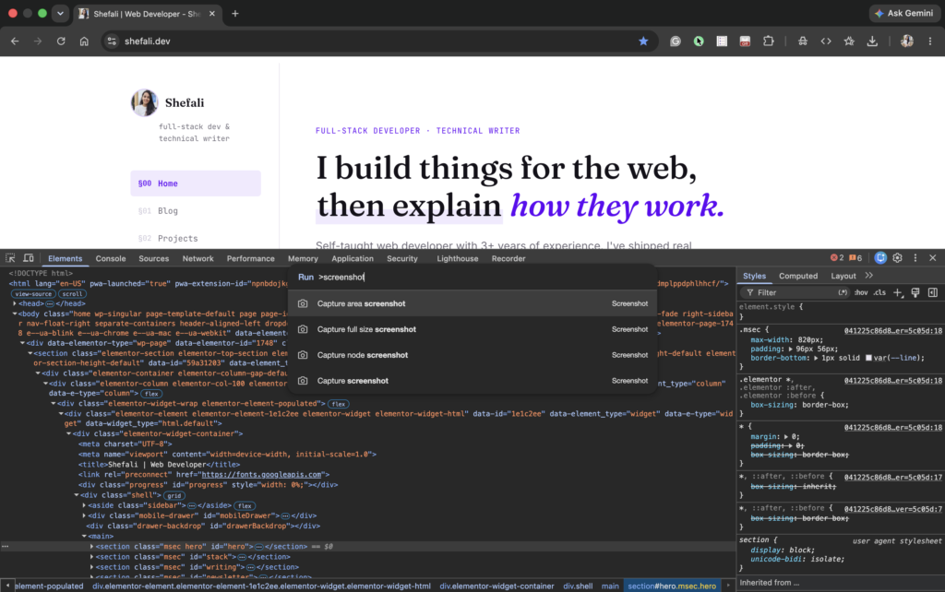The height and width of the screenshot is (592, 945).
Task: Run Capture area screenshot command
Action: pyautogui.click(x=472, y=303)
